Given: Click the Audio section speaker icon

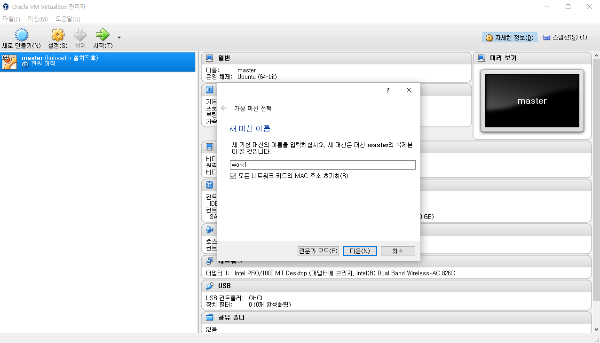Looking at the screenshot, I should click(x=210, y=230).
